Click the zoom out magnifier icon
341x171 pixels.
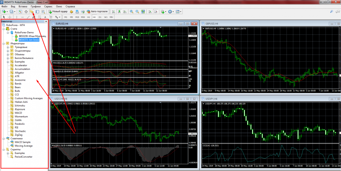(x=137, y=12)
